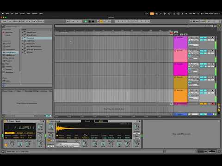Select Phaser mode in Phaser-Flanger device
Viewport: 222px width, 166px height.
(x=10, y=133)
